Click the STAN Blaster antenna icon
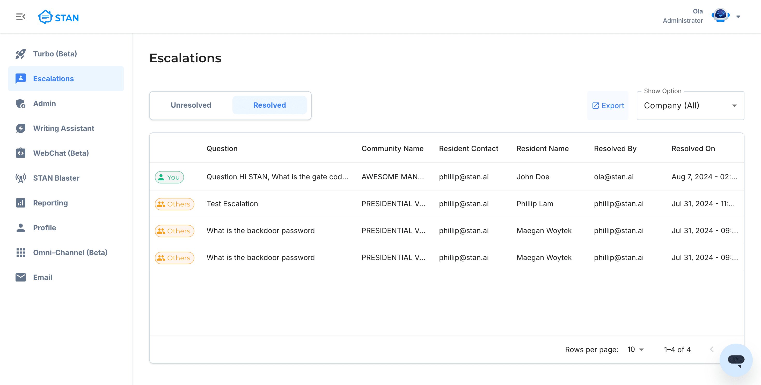Image resolution: width=761 pixels, height=385 pixels. (x=20, y=178)
